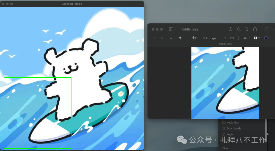Click the Located Image window title bar

pyautogui.click(x=72, y=4)
